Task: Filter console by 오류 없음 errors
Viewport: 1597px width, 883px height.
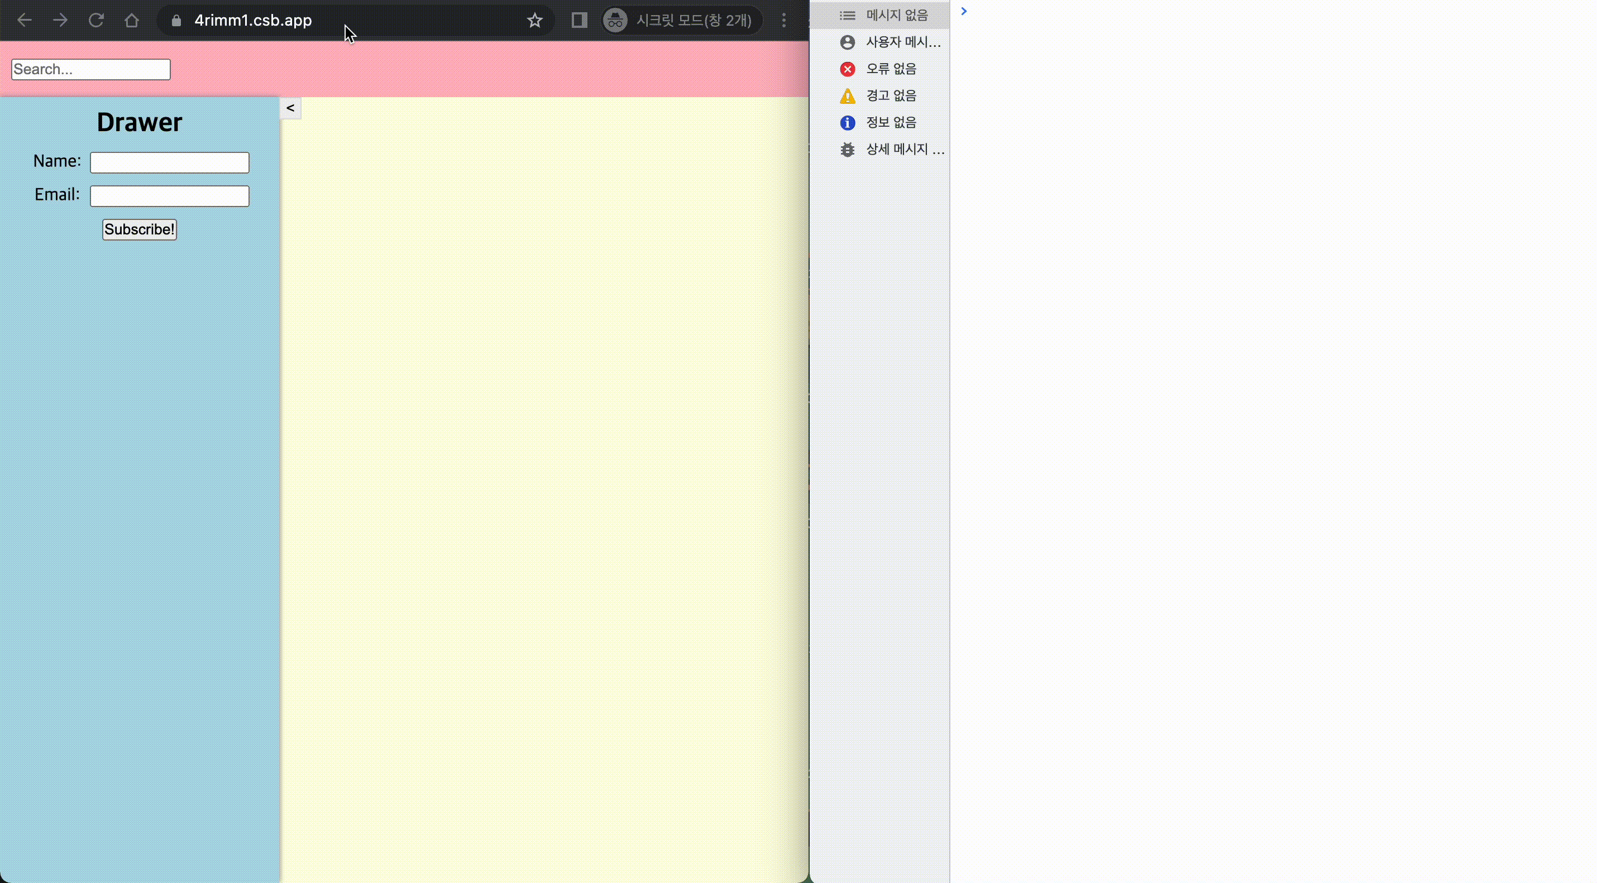Action: click(879, 69)
